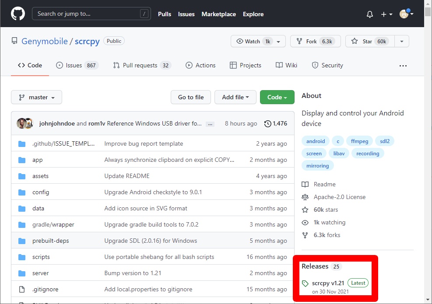Show more repository tabs via ellipsis
This screenshot has width=432, height=304.
(x=403, y=66)
